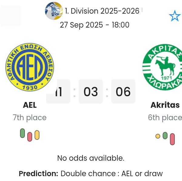Screen dimensions: 182x181
Task: Open the 1. Division 2025-2026 link
Action: point(102,11)
